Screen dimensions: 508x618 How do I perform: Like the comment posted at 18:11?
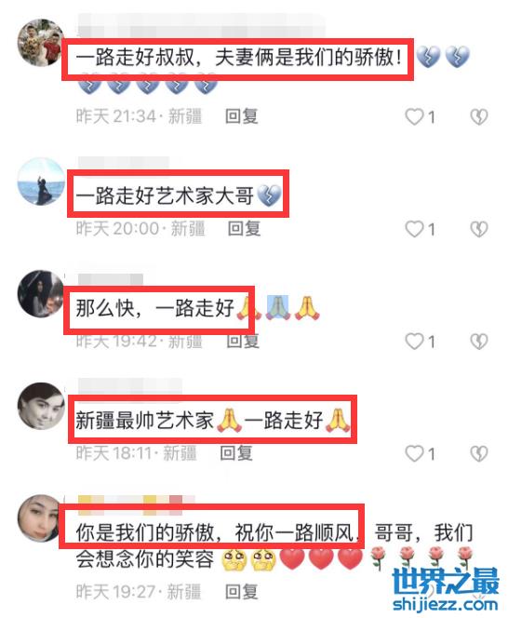414,453
